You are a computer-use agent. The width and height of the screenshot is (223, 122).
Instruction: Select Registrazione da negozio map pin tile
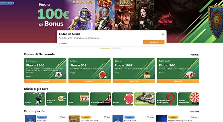click(x=166, y=99)
